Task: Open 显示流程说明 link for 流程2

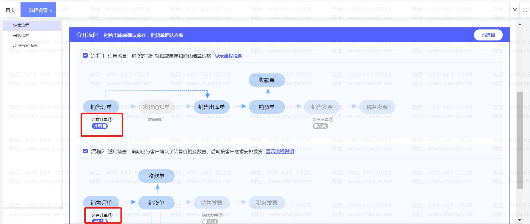Action: tap(280, 151)
